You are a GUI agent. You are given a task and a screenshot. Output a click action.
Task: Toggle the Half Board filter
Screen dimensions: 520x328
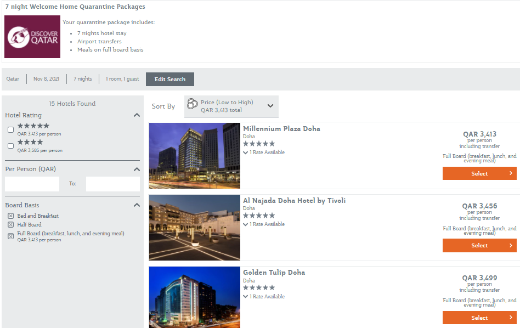pos(10,225)
